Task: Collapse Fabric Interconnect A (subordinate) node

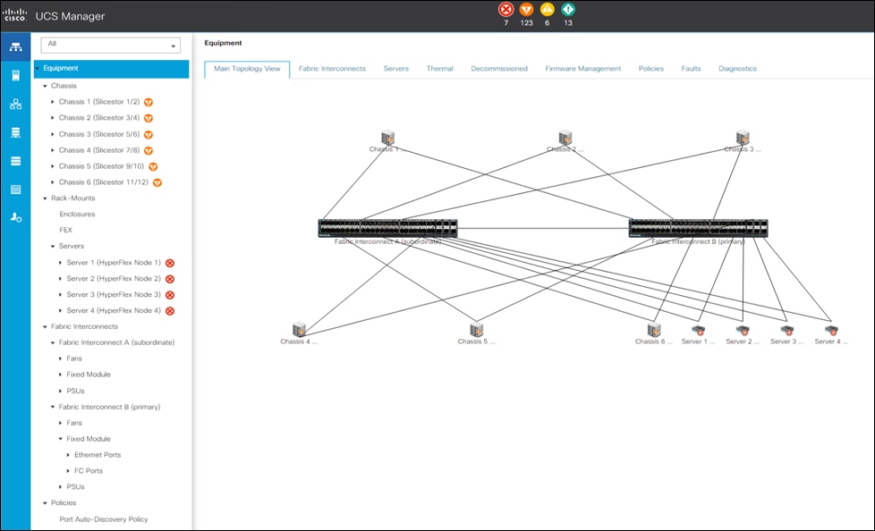Action: 53,343
